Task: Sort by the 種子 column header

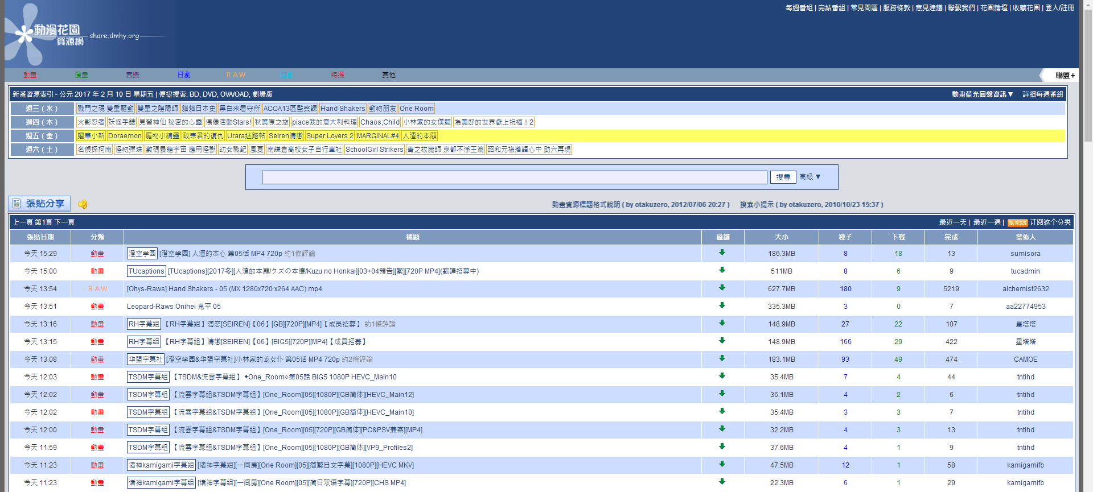Action: 845,237
